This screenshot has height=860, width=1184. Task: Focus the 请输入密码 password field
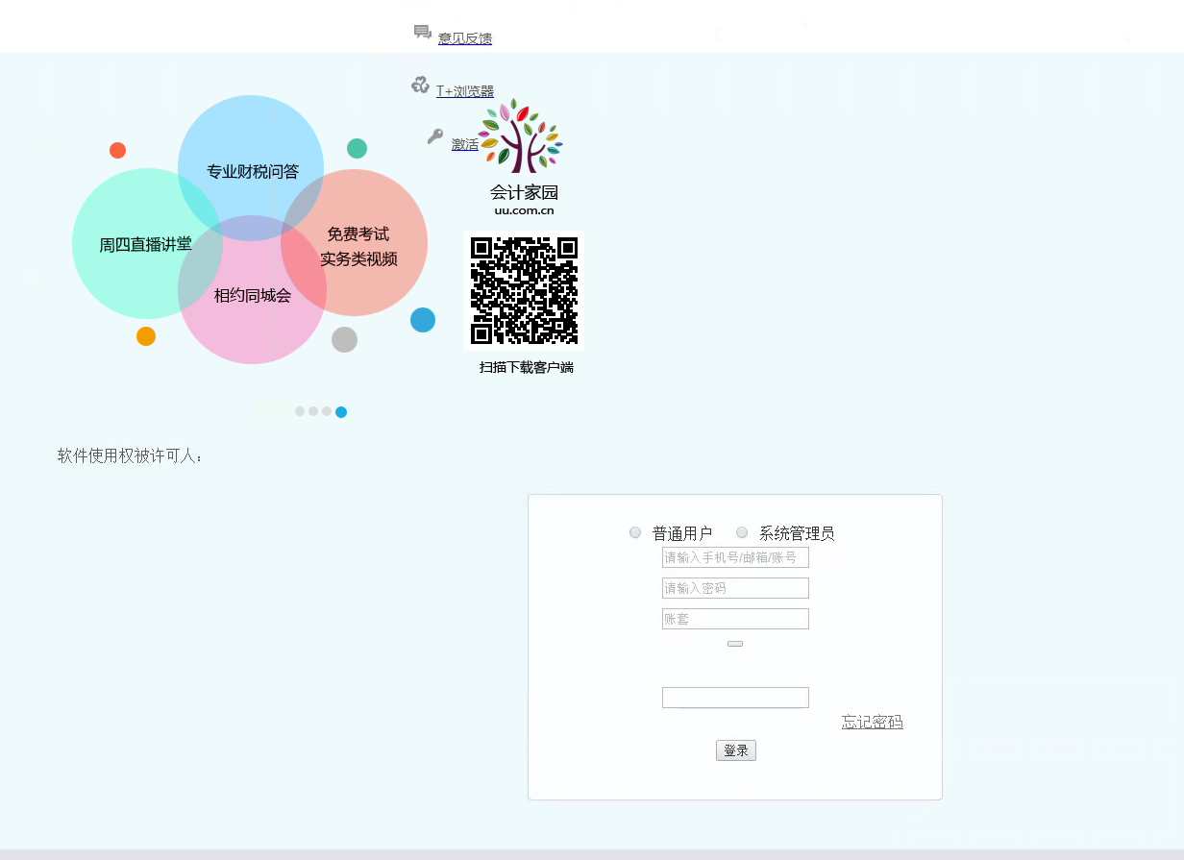(735, 588)
